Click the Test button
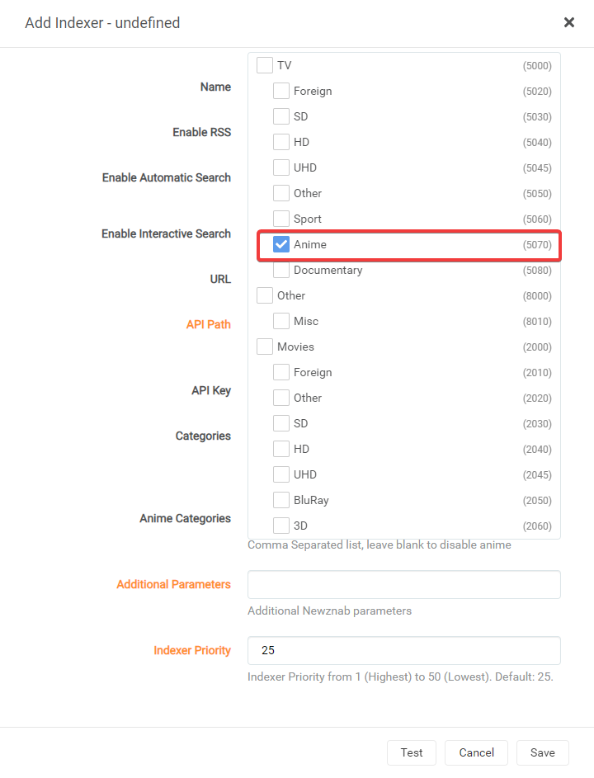Screen dimensions: 594x778 tap(412, 752)
